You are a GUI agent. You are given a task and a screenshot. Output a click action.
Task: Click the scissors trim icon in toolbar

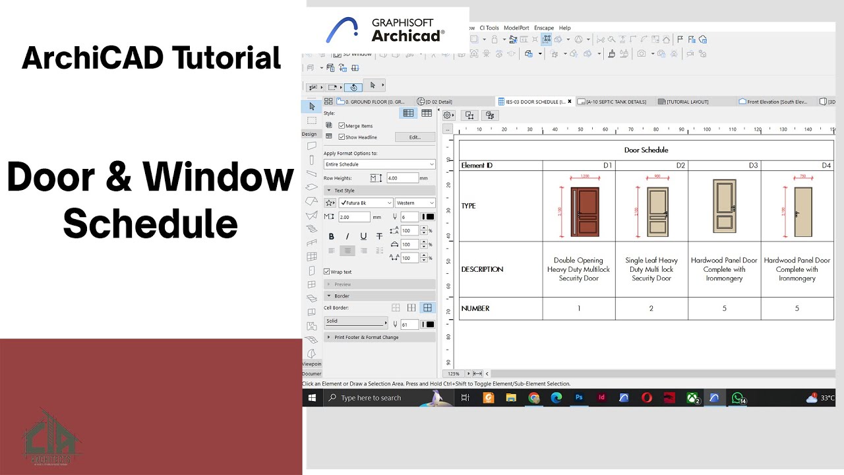pos(601,40)
